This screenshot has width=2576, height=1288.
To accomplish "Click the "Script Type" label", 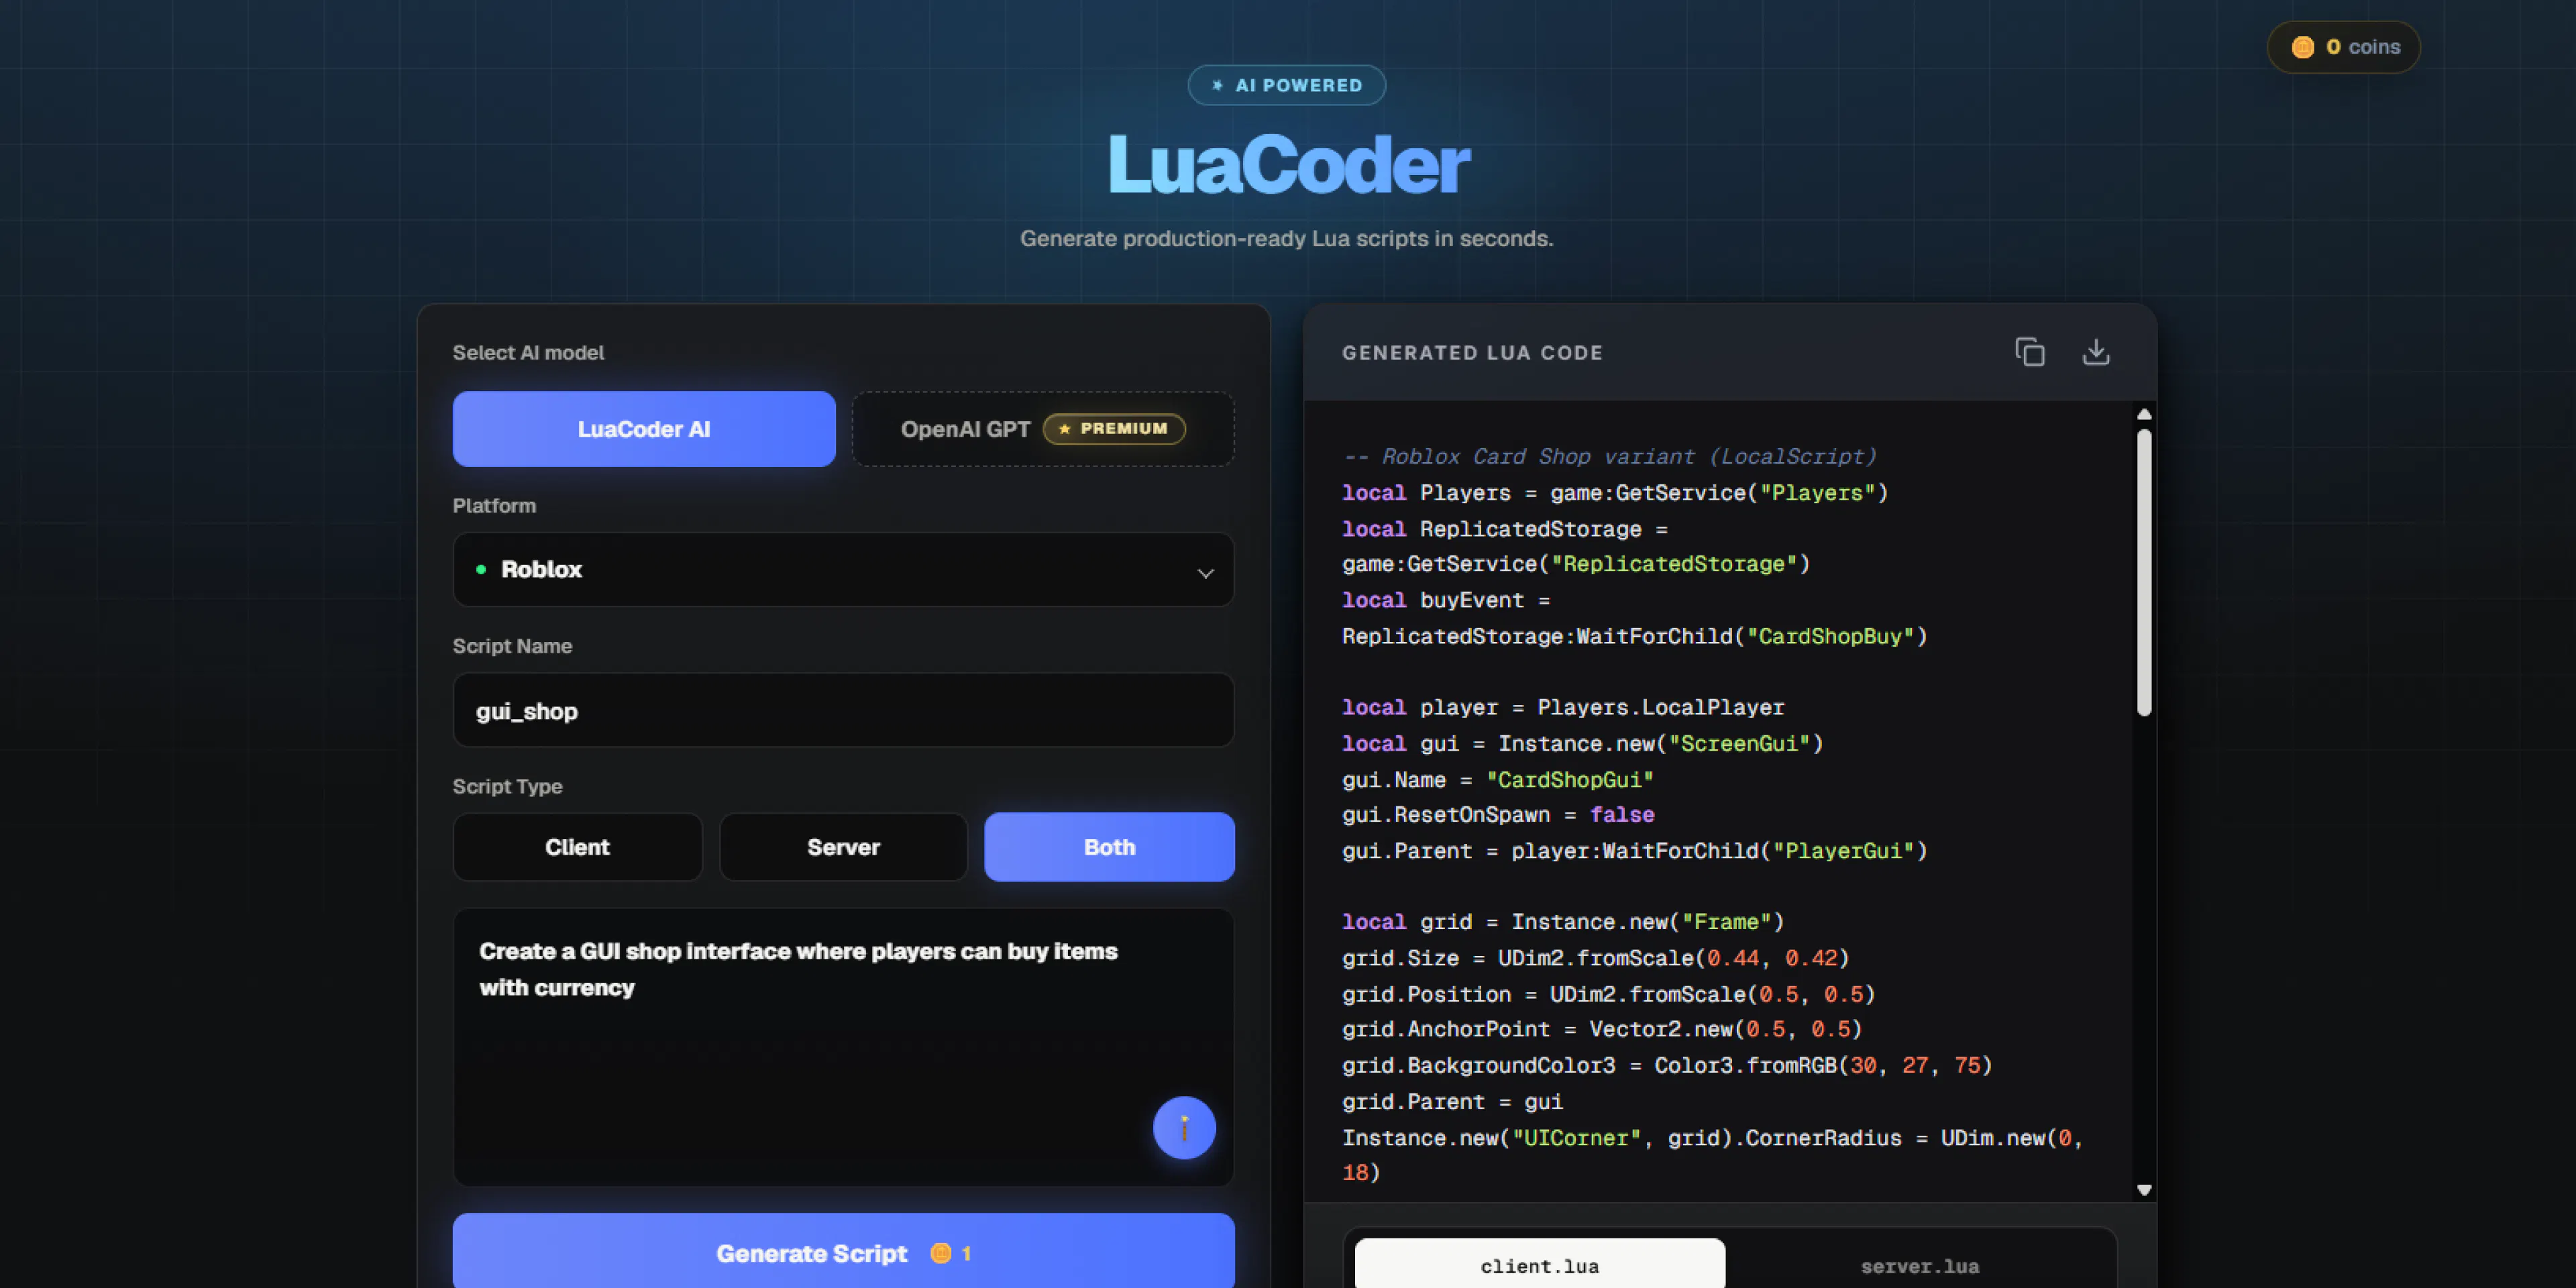I will tap(508, 786).
